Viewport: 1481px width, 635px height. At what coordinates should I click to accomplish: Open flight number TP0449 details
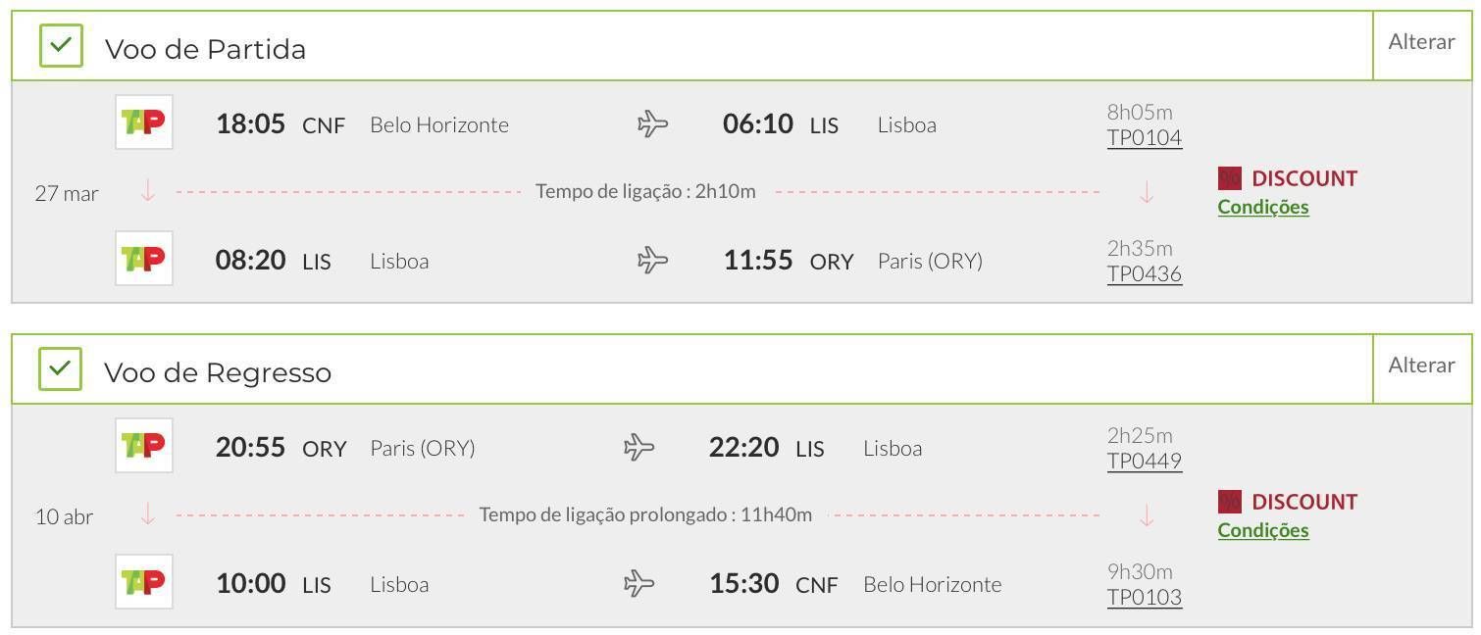1145,462
